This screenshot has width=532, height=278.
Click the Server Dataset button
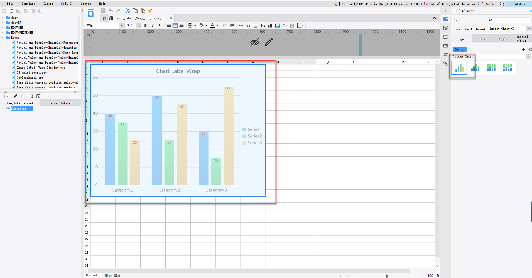[x=60, y=103]
